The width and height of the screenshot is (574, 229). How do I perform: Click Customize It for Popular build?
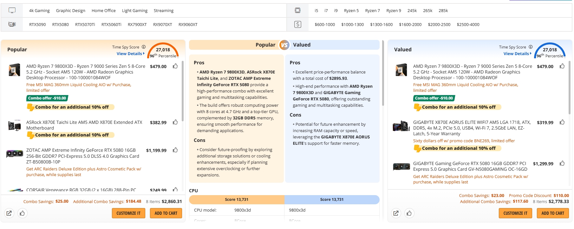tap(128, 213)
